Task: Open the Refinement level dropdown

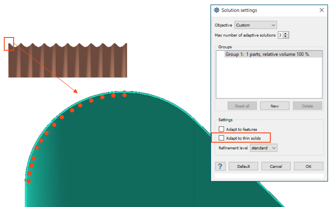Action: [x=264, y=148]
